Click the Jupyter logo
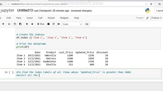The width and height of the screenshot is (163, 91). pyautogui.click(x=7, y=10)
